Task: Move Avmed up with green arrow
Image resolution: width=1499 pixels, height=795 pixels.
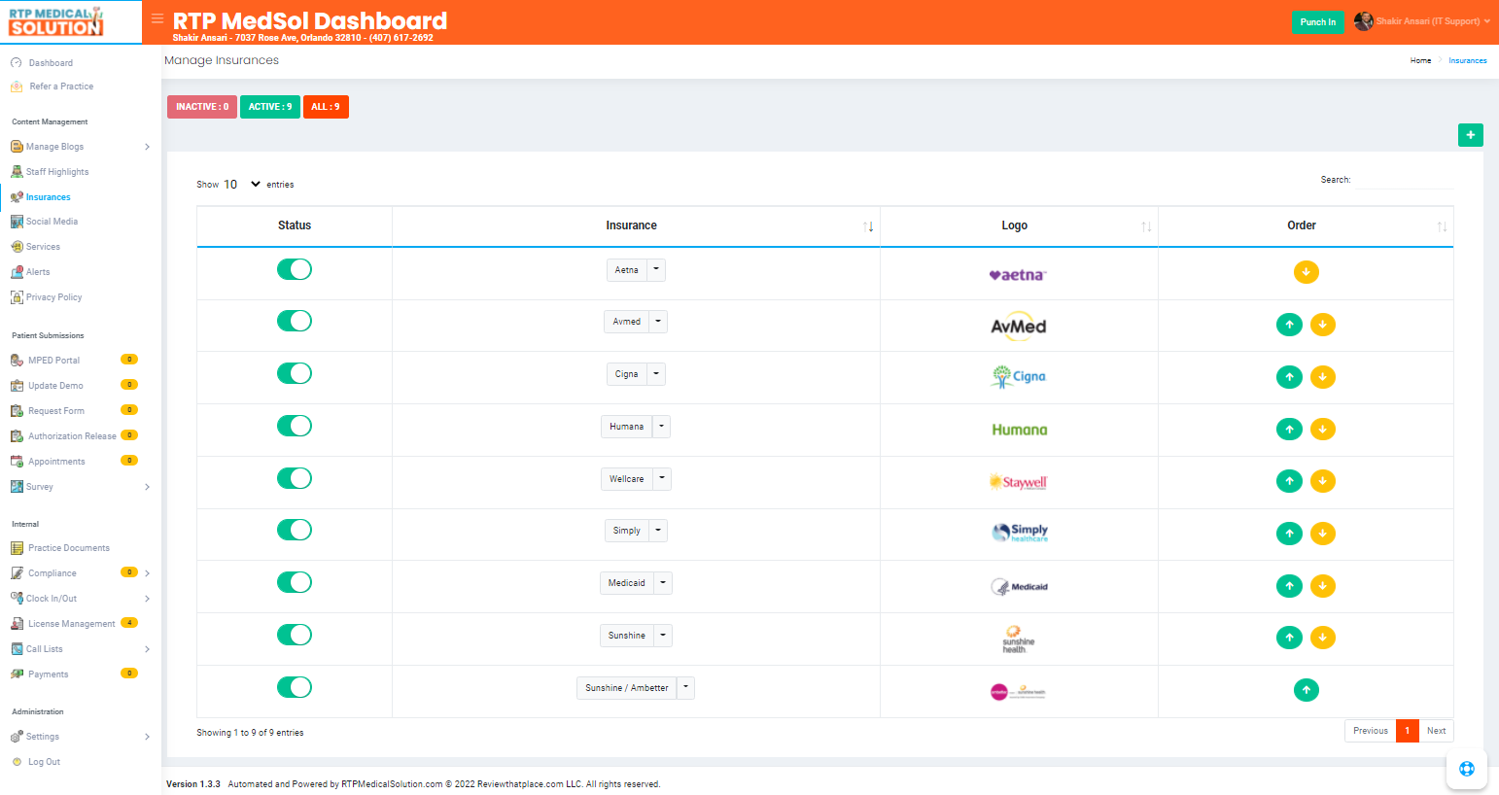Action: click(x=1289, y=325)
